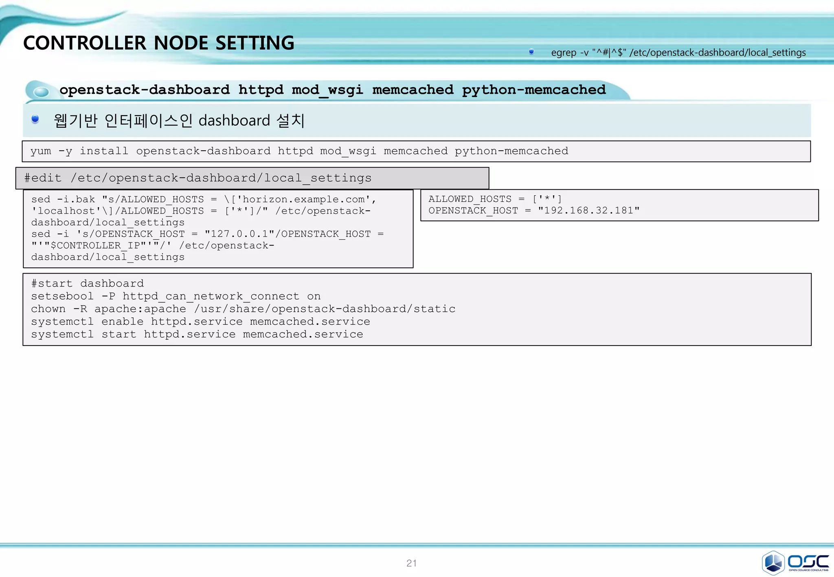The width and height of the screenshot is (834, 577).
Task: Click the OPENSTACK_HOST 192.168.32.181 line
Action: pyautogui.click(x=533, y=210)
